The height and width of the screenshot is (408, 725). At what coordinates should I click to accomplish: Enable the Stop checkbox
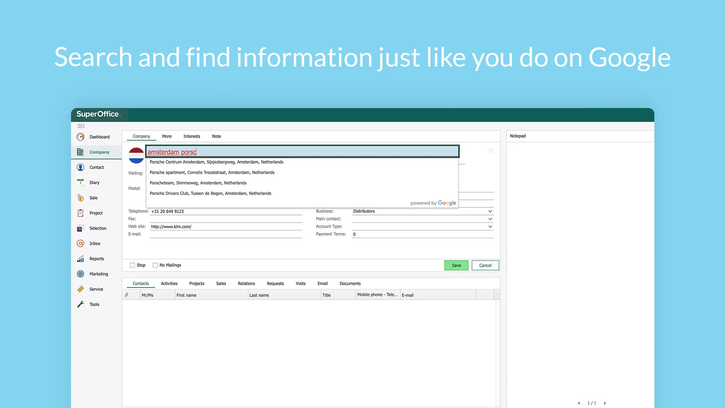click(132, 265)
